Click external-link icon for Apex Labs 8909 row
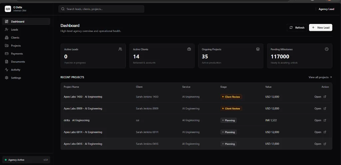 (325, 108)
